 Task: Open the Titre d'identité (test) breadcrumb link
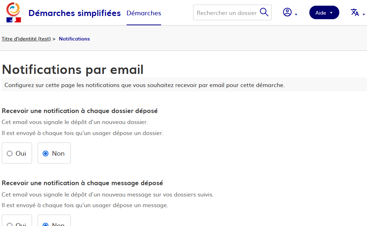[x=26, y=39]
